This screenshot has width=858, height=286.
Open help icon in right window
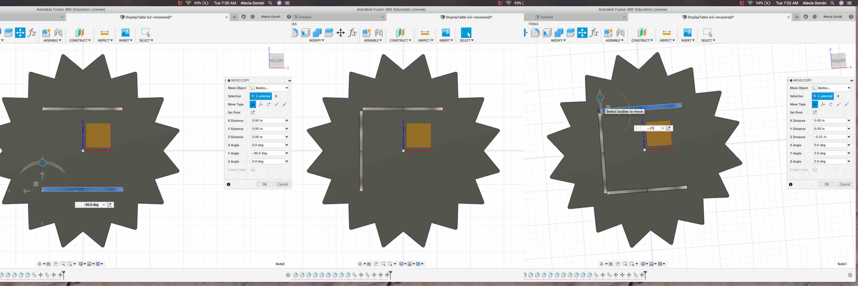(851, 17)
